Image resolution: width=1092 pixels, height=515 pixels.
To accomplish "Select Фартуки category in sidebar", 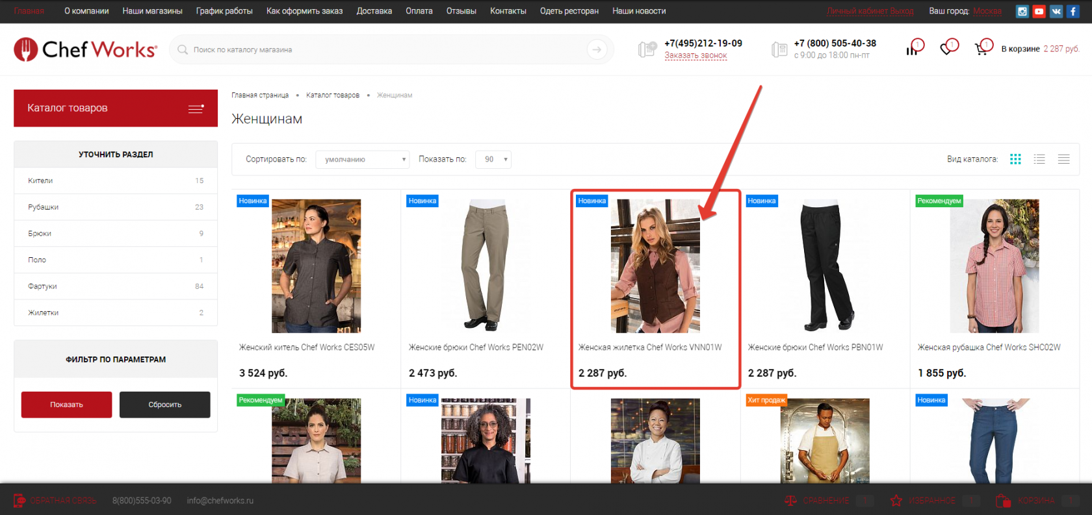I will (116, 286).
